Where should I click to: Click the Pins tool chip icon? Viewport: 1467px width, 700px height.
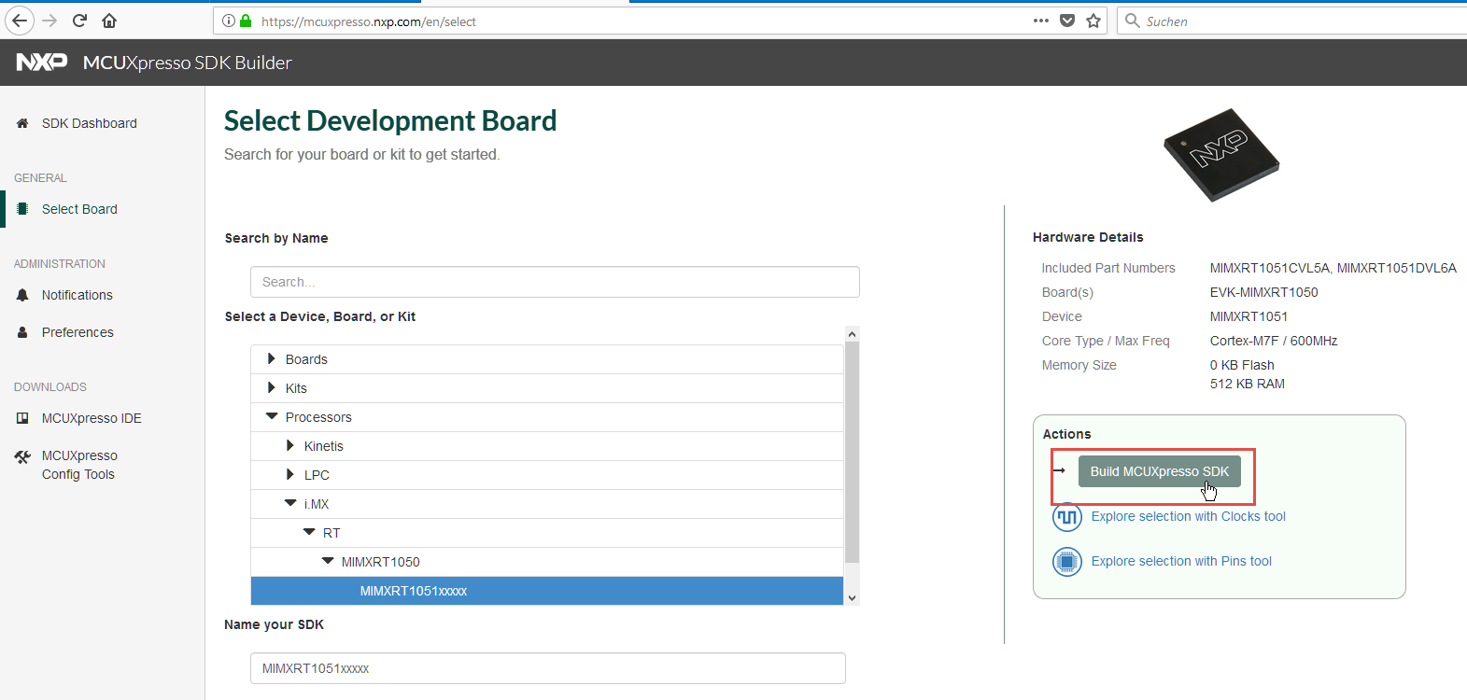[x=1066, y=562]
